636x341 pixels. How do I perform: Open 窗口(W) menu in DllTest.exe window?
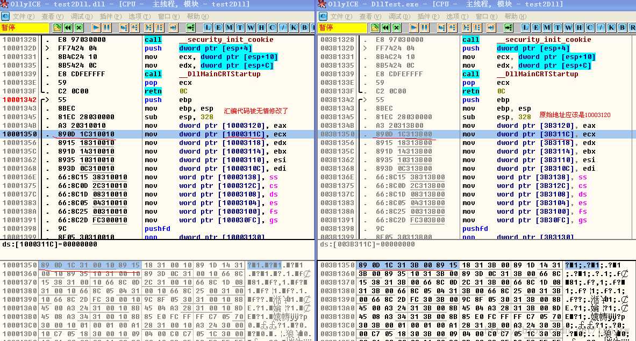click(x=487, y=17)
